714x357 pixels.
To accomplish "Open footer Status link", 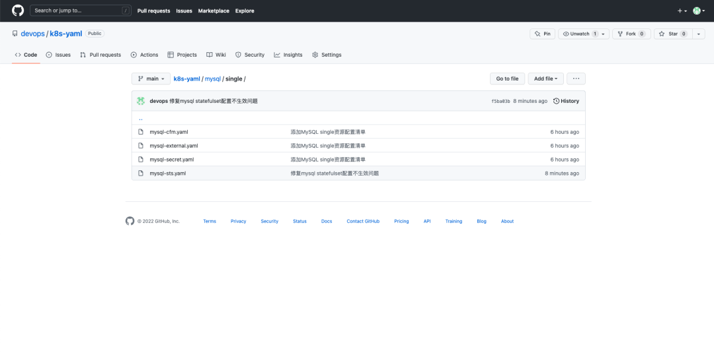I will [299, 221].
